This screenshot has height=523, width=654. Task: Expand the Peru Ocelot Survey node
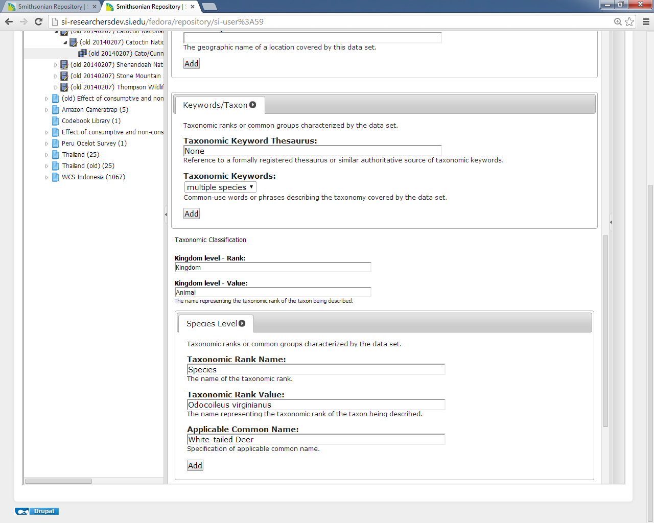coord(46,144)
